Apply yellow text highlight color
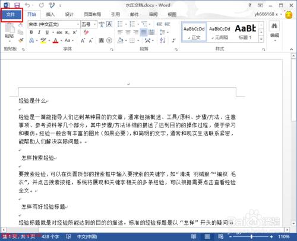Viewport: 297px width, 241px height. point(43,40)
